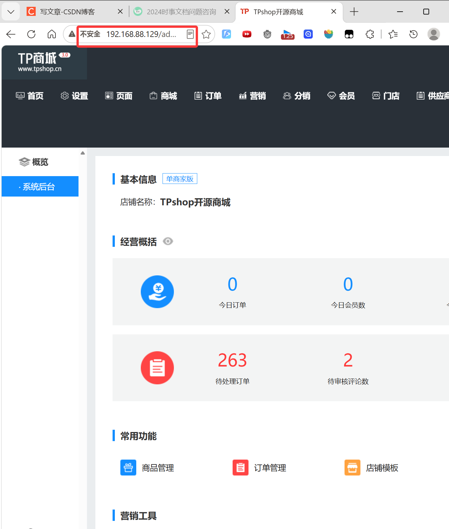449x529 pixels.
Task: Close the TPshop开源商城 tab
Action: click(334, 12)
